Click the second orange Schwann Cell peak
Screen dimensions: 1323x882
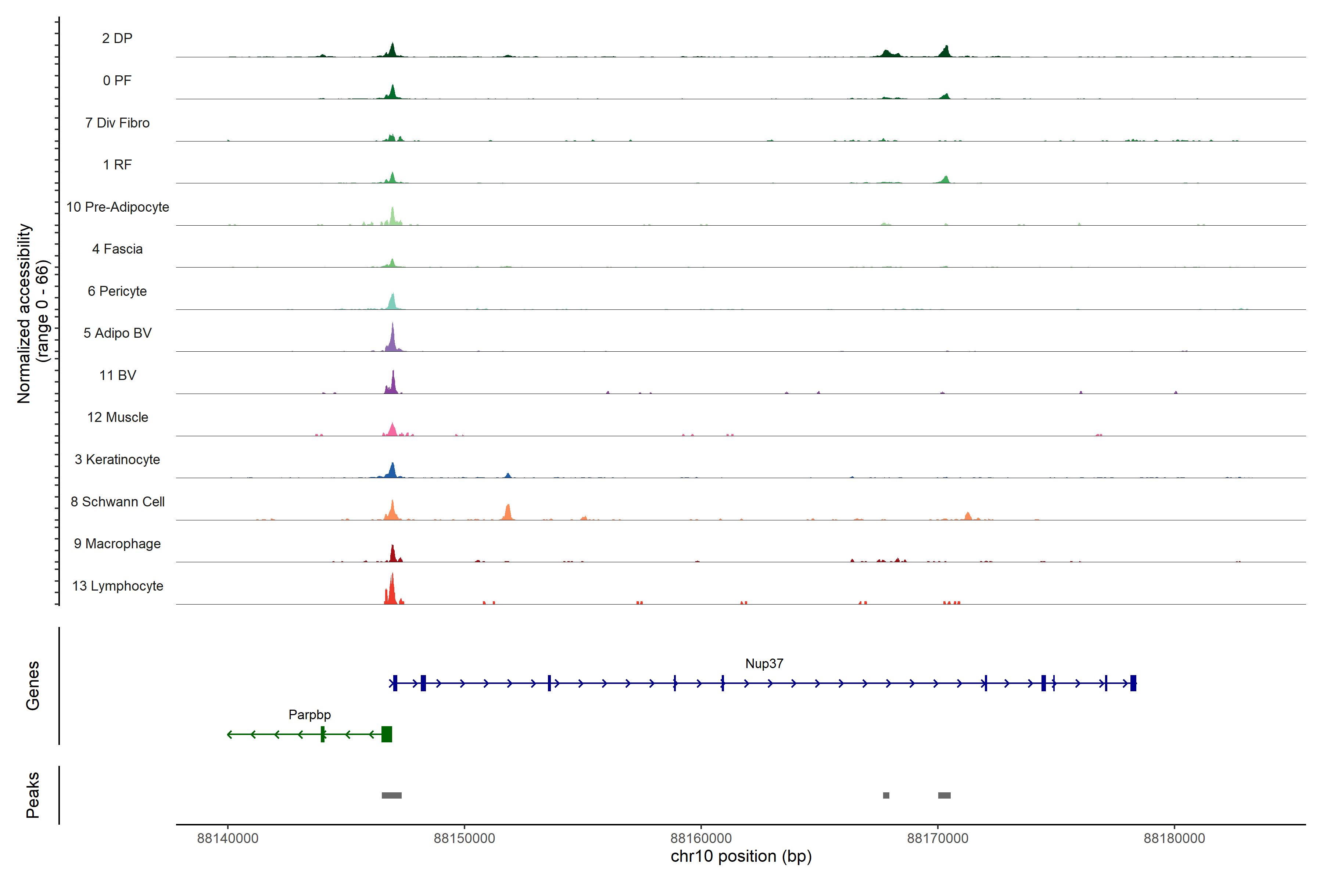[508, 512]
